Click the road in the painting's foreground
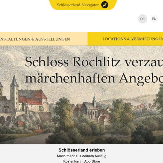Image resolution: width=163 pixels, height=163 pixels. (x=28, y=138)
